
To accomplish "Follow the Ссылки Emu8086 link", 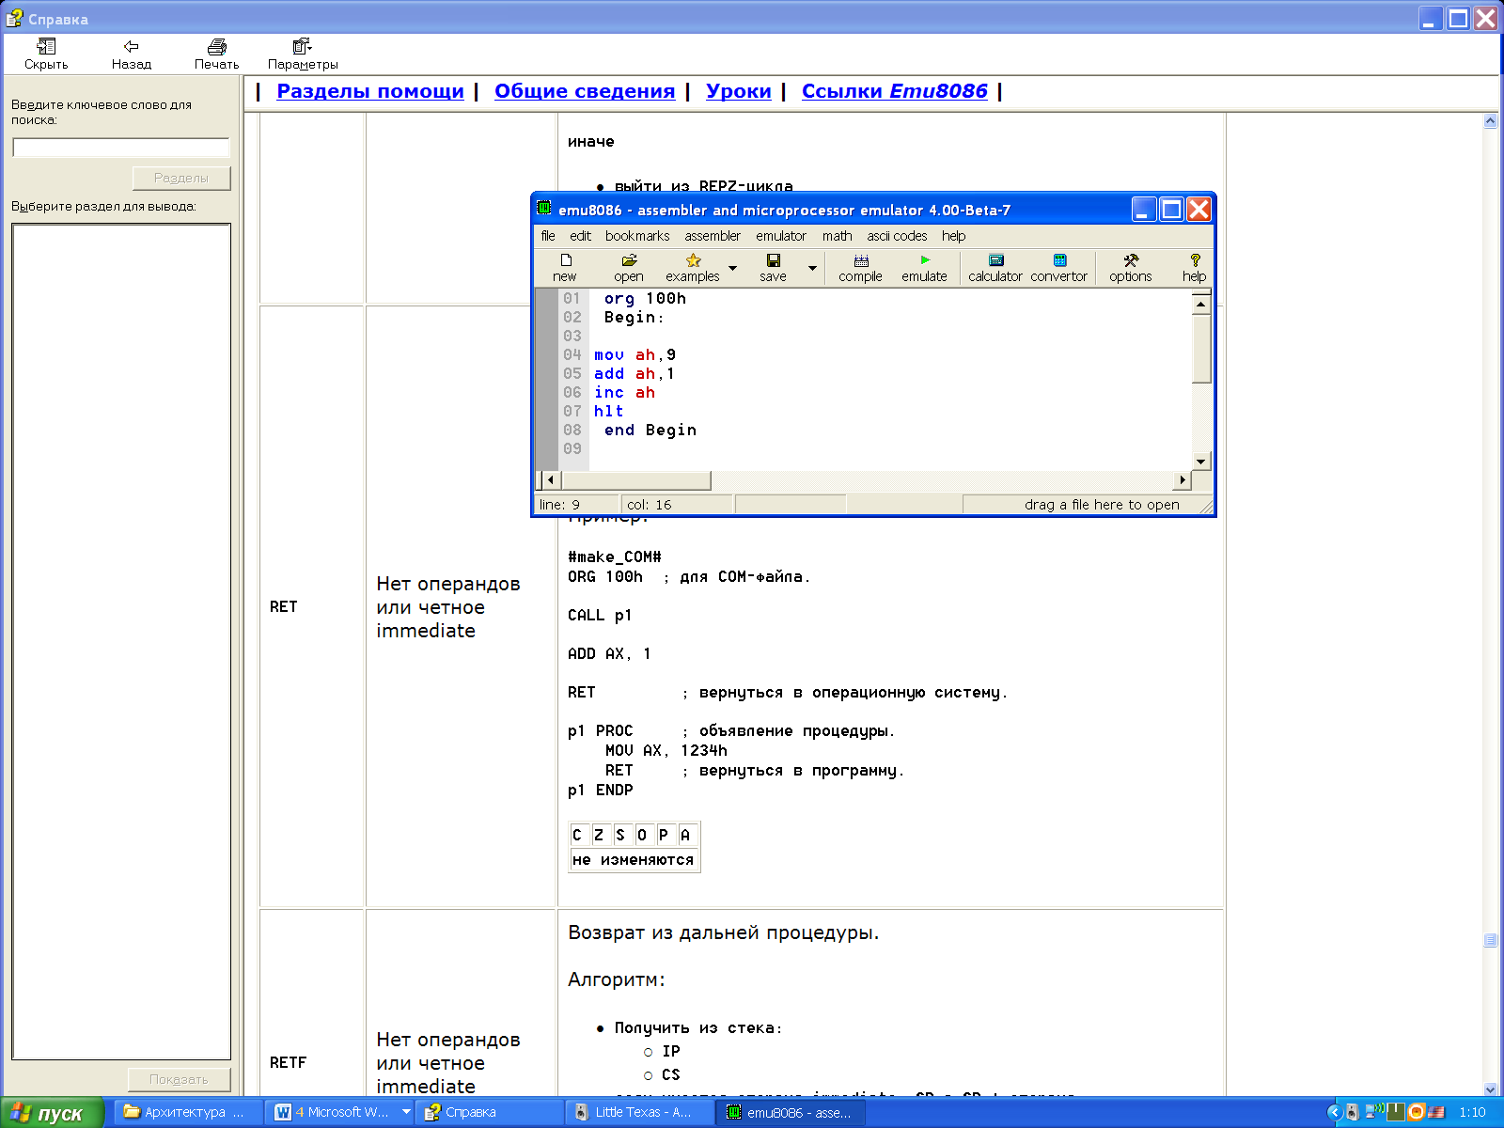I will pyautogui.click(x=895, y=91).
